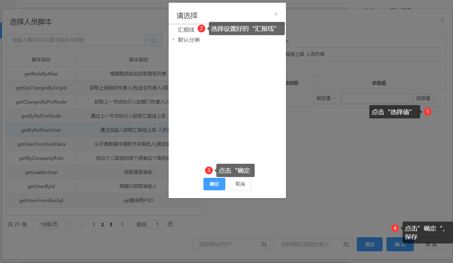Switch to page 3 of scripts
453x263 pixels.
(x=111, y=225)
